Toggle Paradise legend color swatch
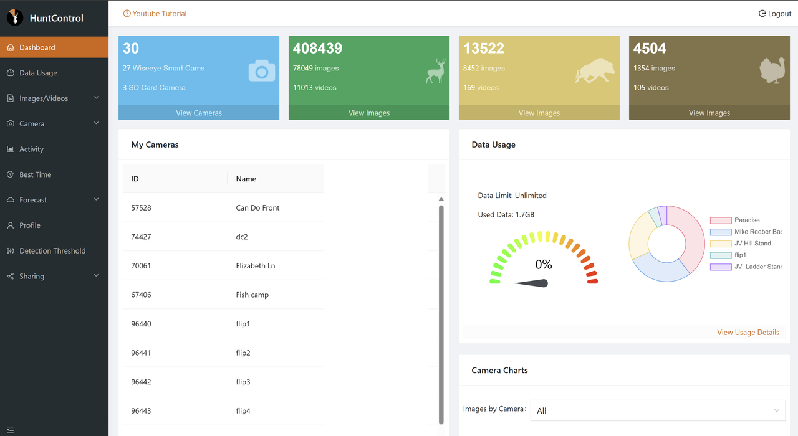 [x=721, y=220]
